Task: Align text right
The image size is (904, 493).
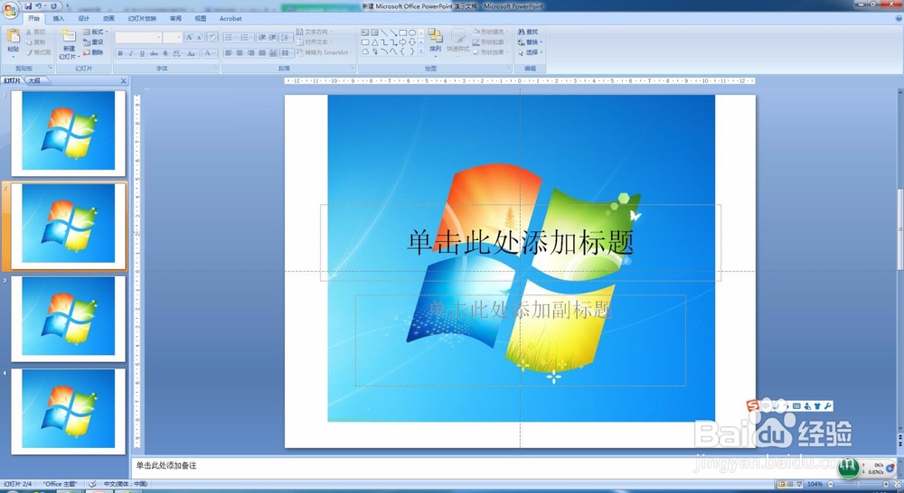Action: [x=250, y=53]
